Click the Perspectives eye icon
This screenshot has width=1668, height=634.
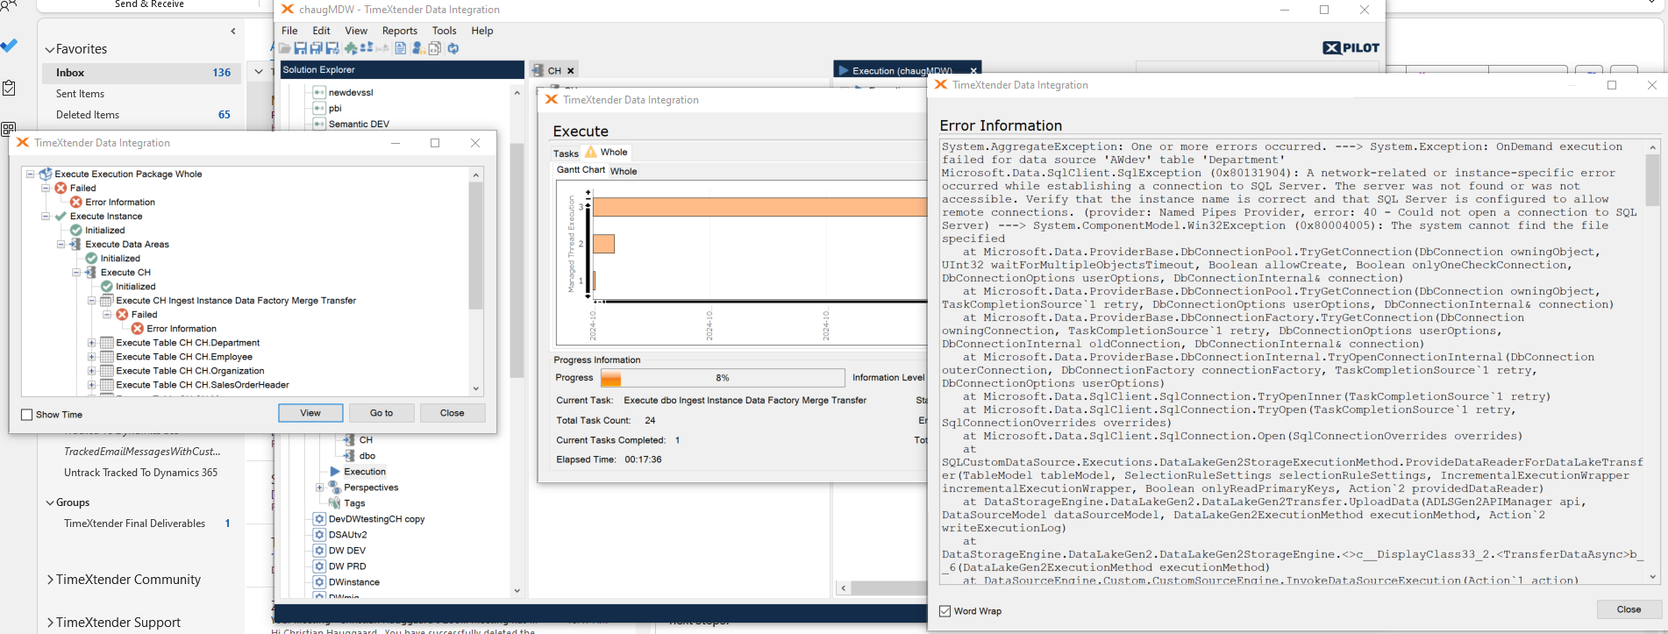click(335, 487)
